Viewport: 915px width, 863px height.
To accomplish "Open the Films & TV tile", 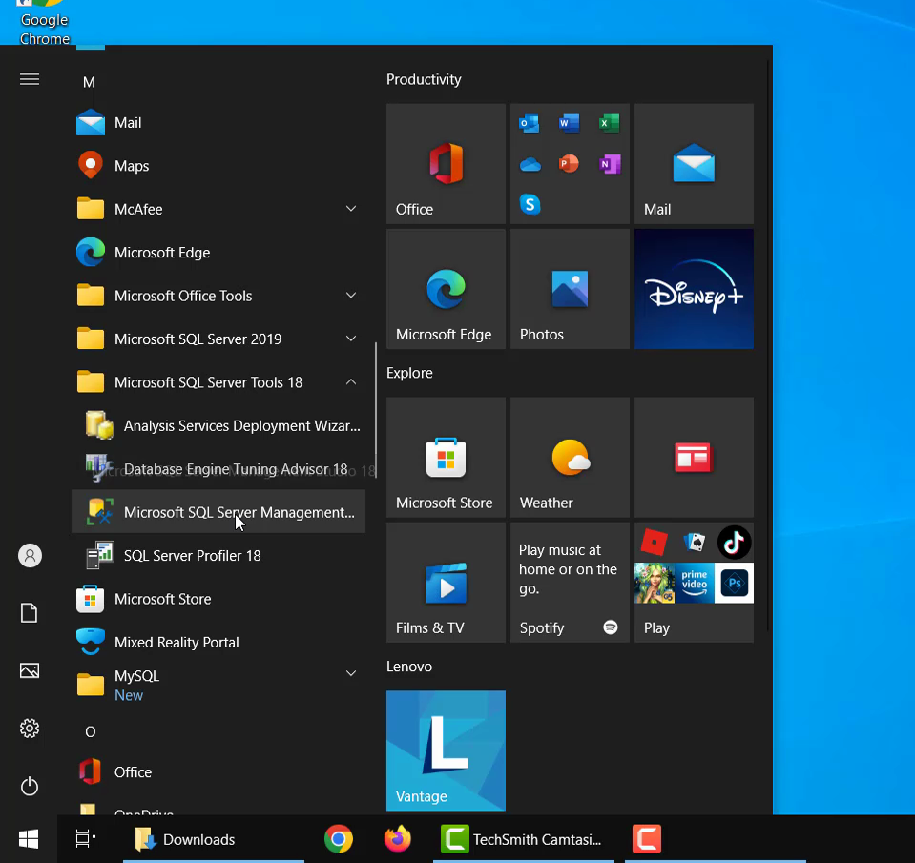I will coord(446,582).
